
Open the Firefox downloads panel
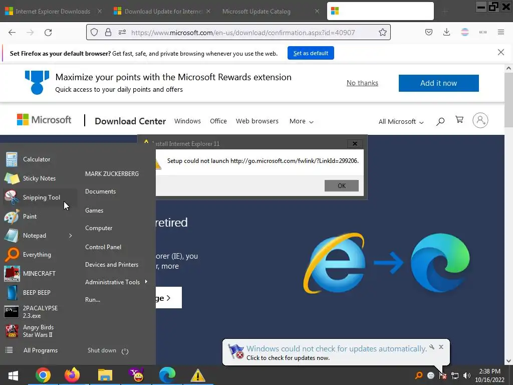(x=446, y=33)
